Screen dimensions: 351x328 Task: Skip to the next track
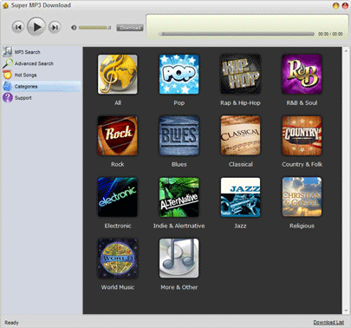(55, 27)
